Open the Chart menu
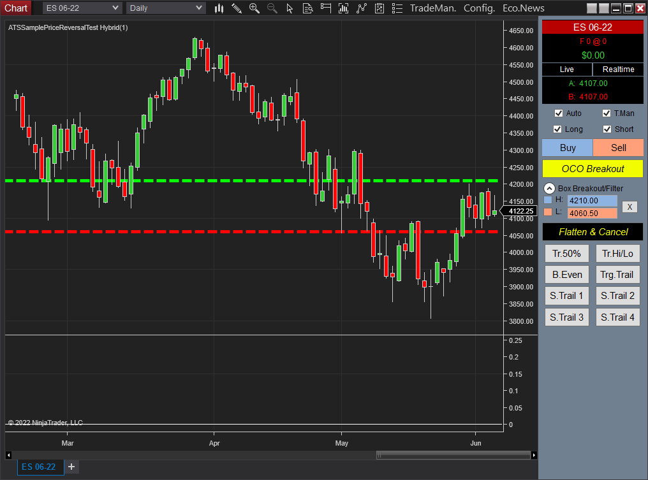 coord(16,8)
